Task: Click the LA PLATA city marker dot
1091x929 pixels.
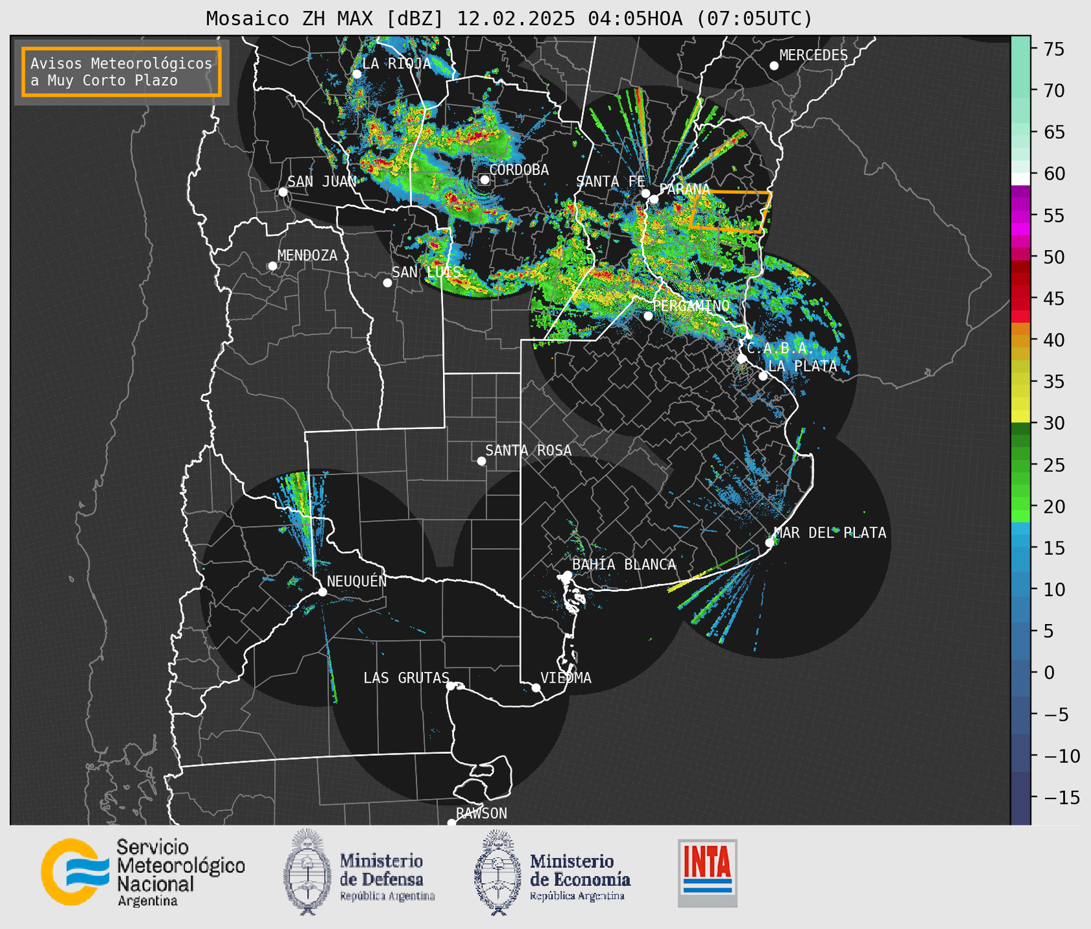Action: coord(763,376)
